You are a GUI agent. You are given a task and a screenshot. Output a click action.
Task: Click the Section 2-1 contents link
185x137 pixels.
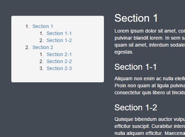coord(59,54)
